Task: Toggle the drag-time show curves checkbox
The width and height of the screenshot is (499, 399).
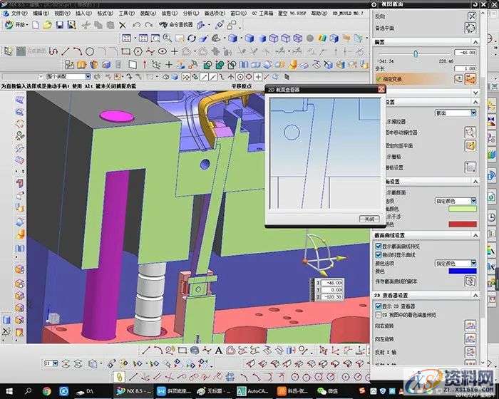Action: pyautogui.click(x=378, y=254)
